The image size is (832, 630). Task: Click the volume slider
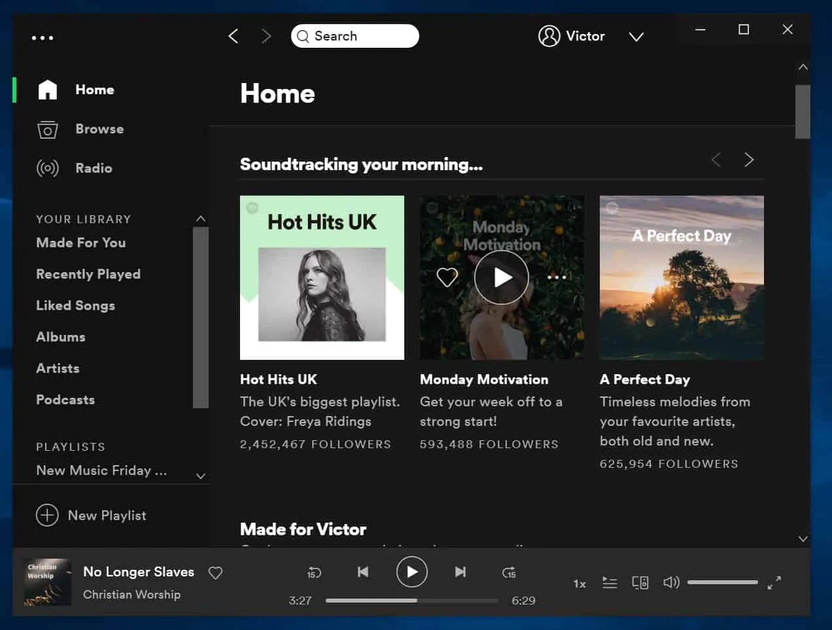click(x=722, y=582)
